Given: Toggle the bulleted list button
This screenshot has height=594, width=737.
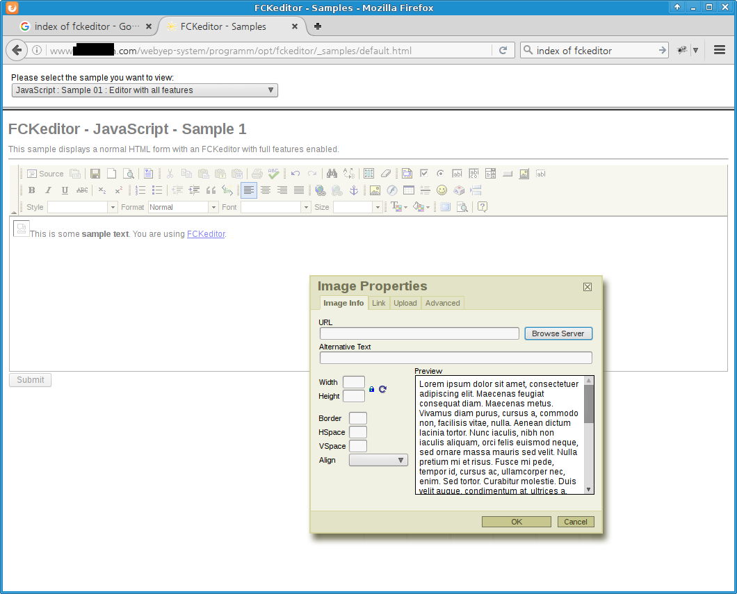Looking at the screenshot, I should coord(157,190).
